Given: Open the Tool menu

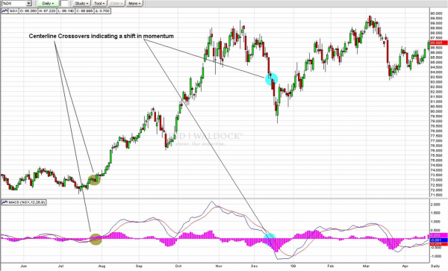Looking at the screenshot, I should [99, 4].
